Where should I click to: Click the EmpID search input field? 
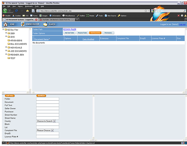pyautogui.click(x=48, y=134)
